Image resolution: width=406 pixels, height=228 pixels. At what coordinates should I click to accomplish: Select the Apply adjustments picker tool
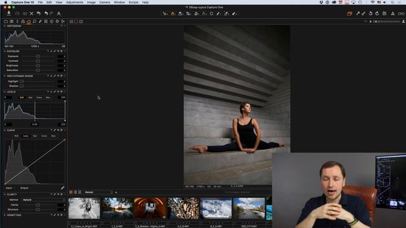pos(235,13)
